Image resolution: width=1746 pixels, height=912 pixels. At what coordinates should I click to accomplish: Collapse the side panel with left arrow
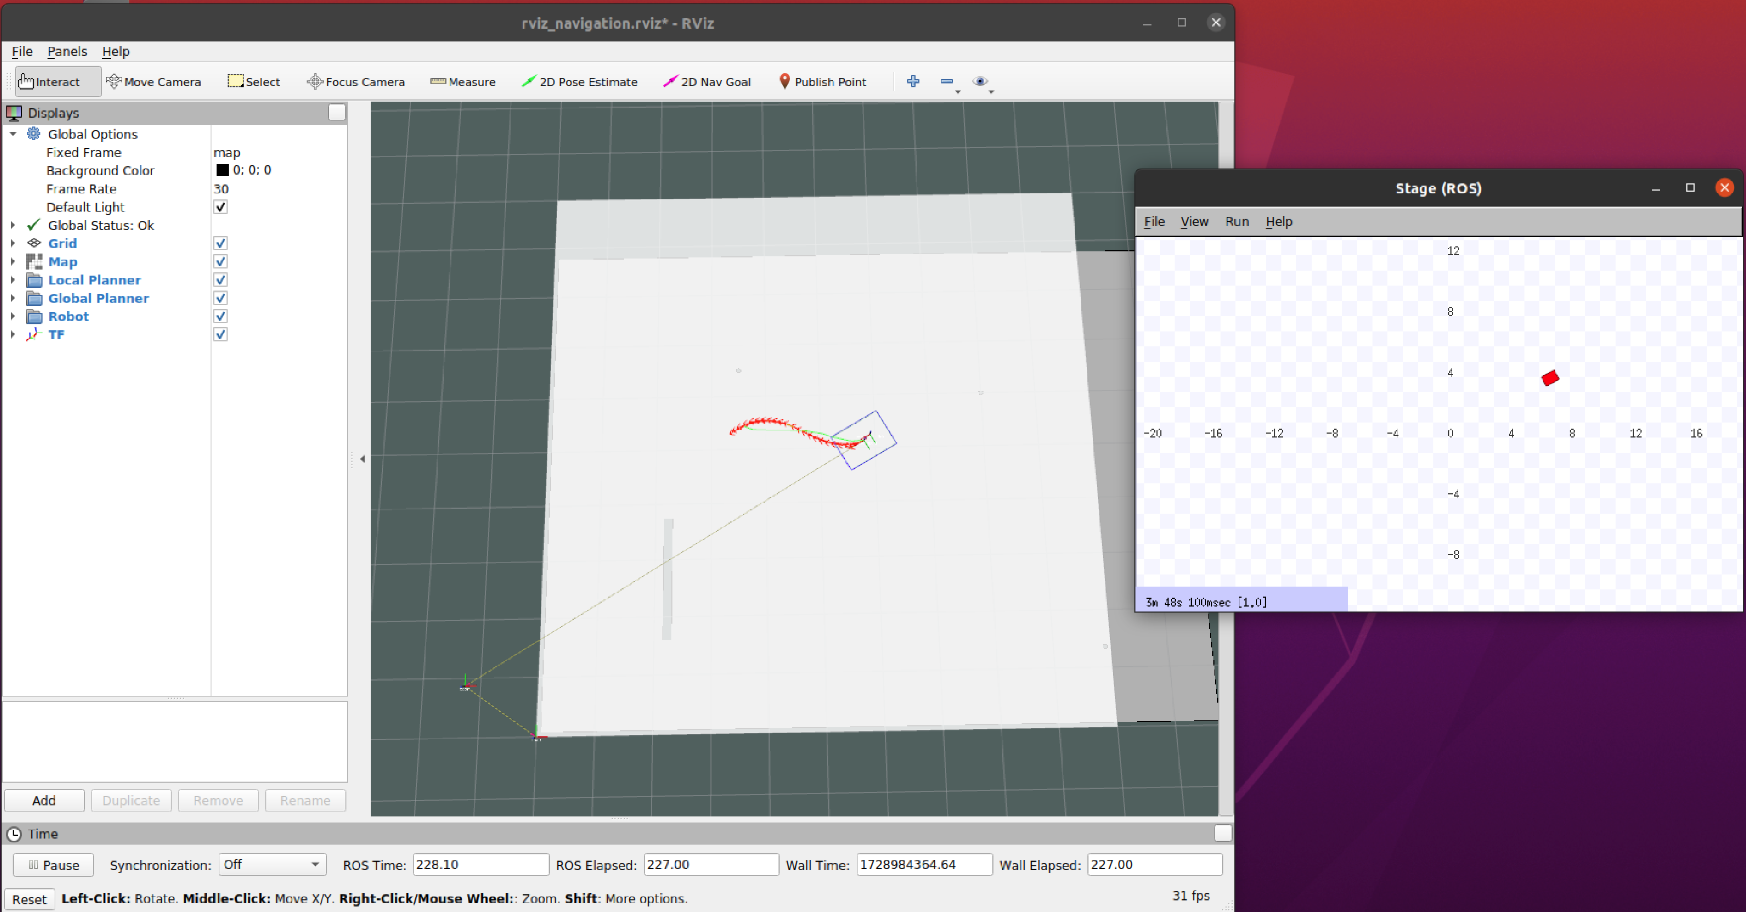(362, 458)
